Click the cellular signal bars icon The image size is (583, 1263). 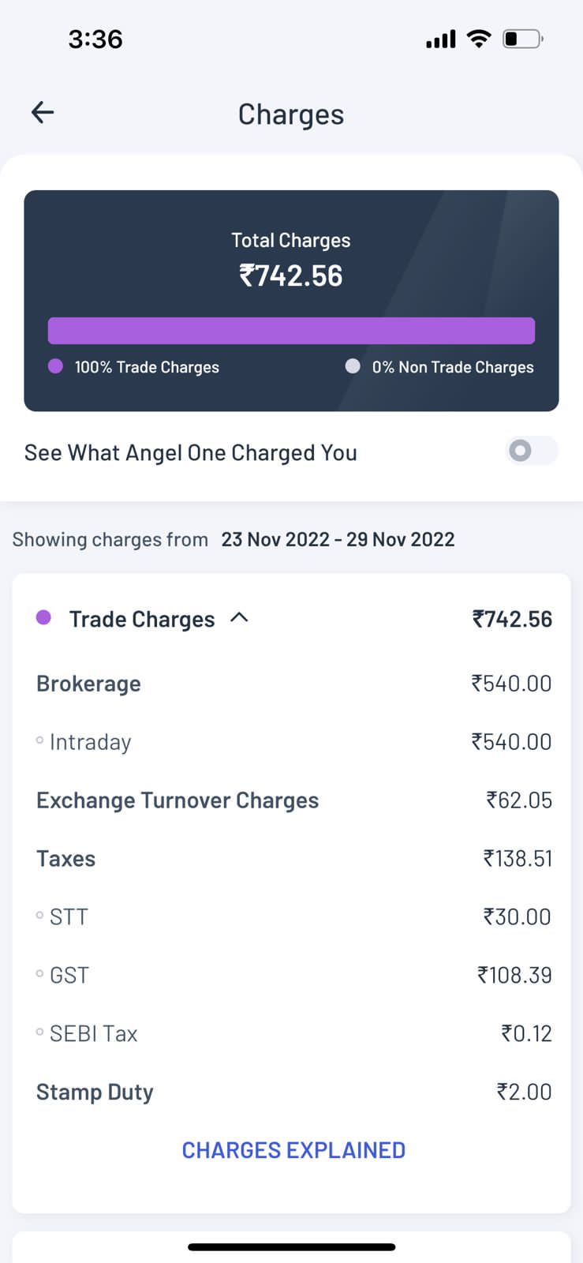point(441,39)
